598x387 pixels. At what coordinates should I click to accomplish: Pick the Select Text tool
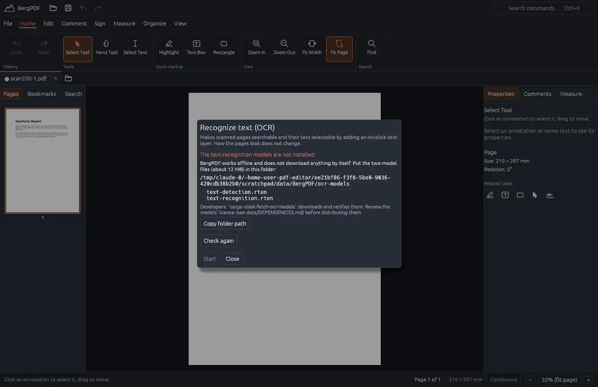click(135, 49)
